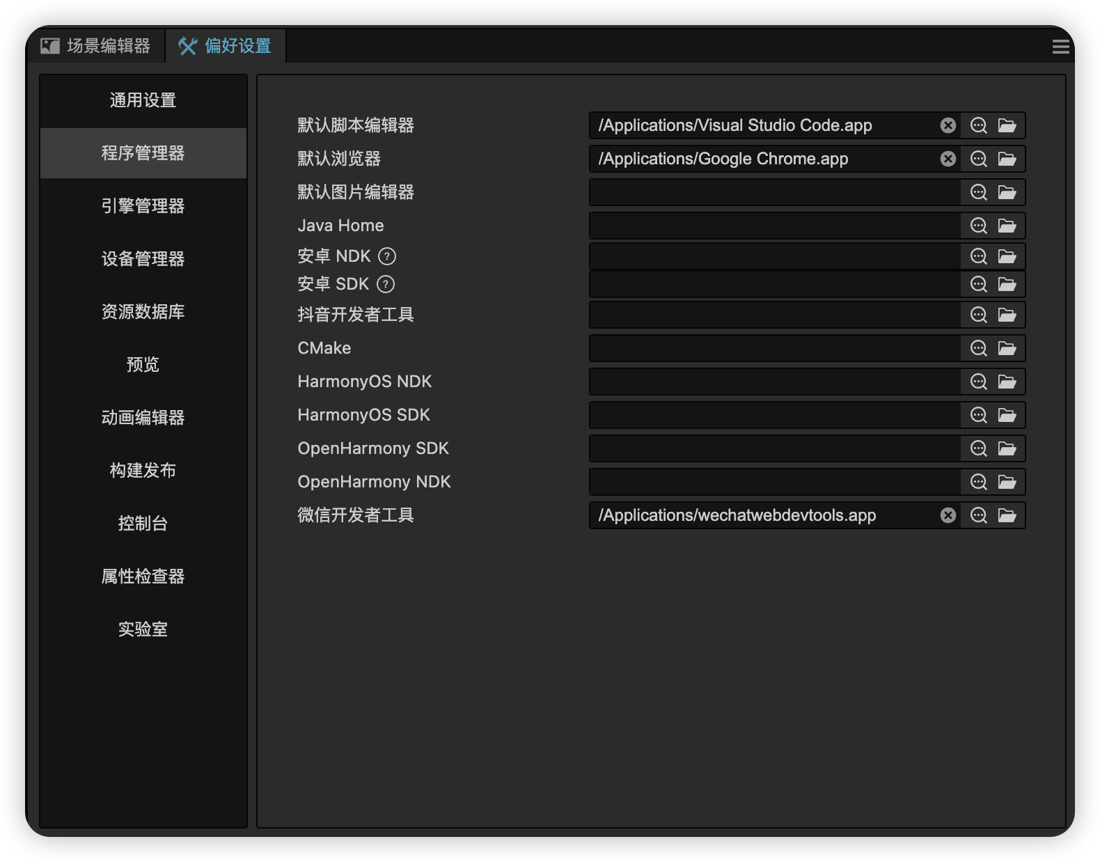Click help icon next to 安卓 SDK
This screenshot has width=1100, height=862.
386,284
